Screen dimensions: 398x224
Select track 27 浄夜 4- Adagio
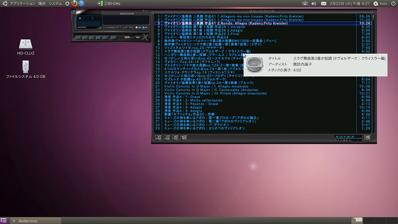263,108
